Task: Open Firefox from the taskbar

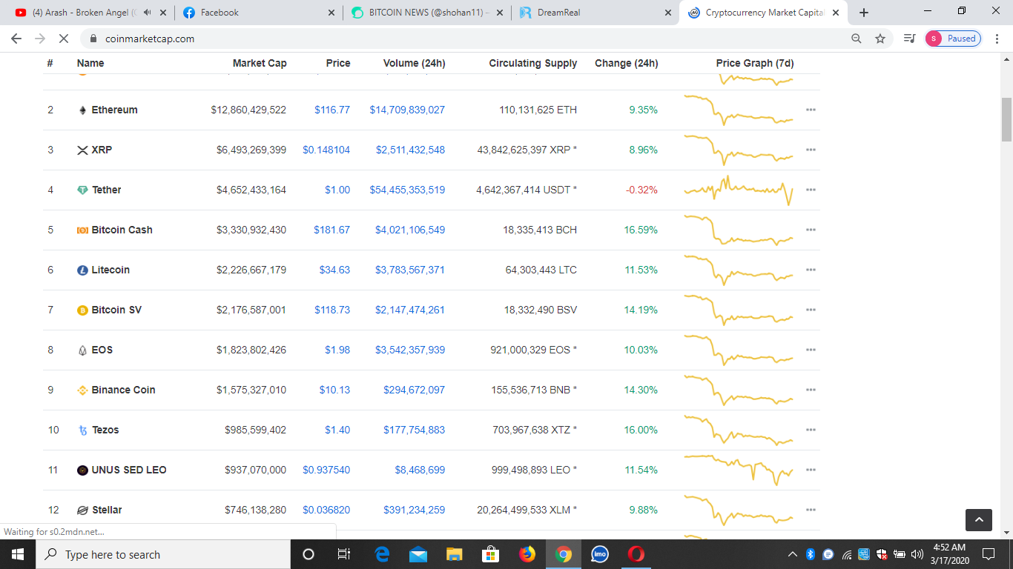Action: click(x=527, y=554)
